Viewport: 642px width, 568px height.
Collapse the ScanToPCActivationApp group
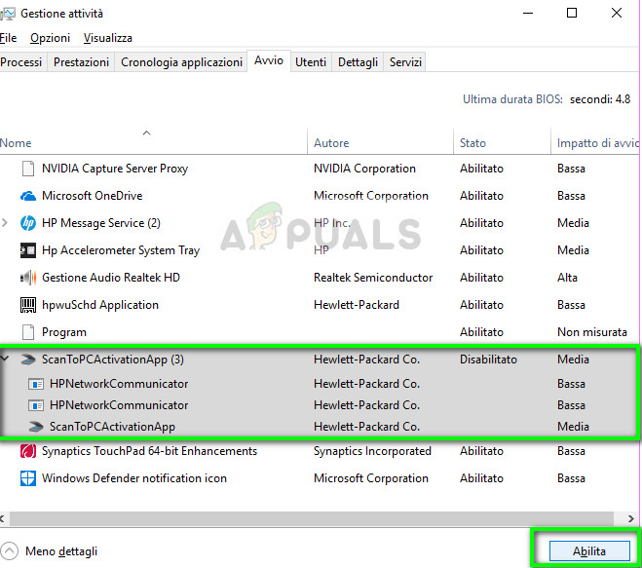pyautogui.click(x=6, y=360)
